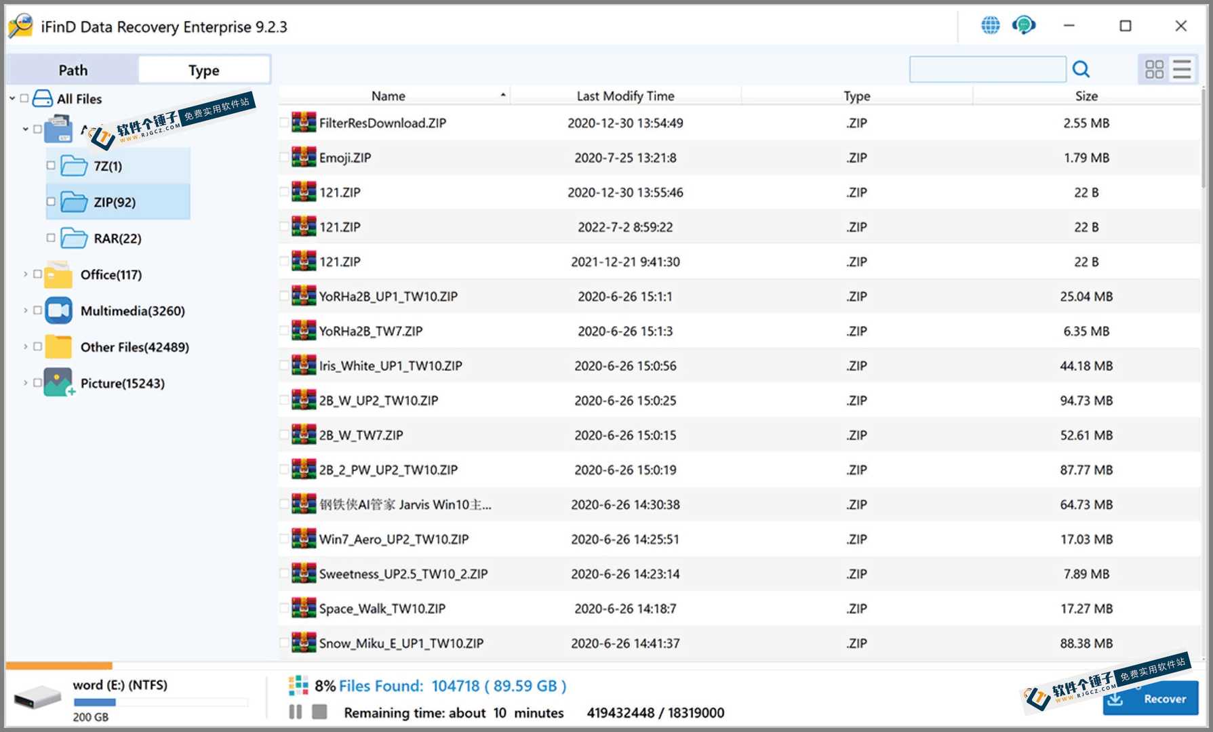Click the search magnifier icon

coord(1081,69)
